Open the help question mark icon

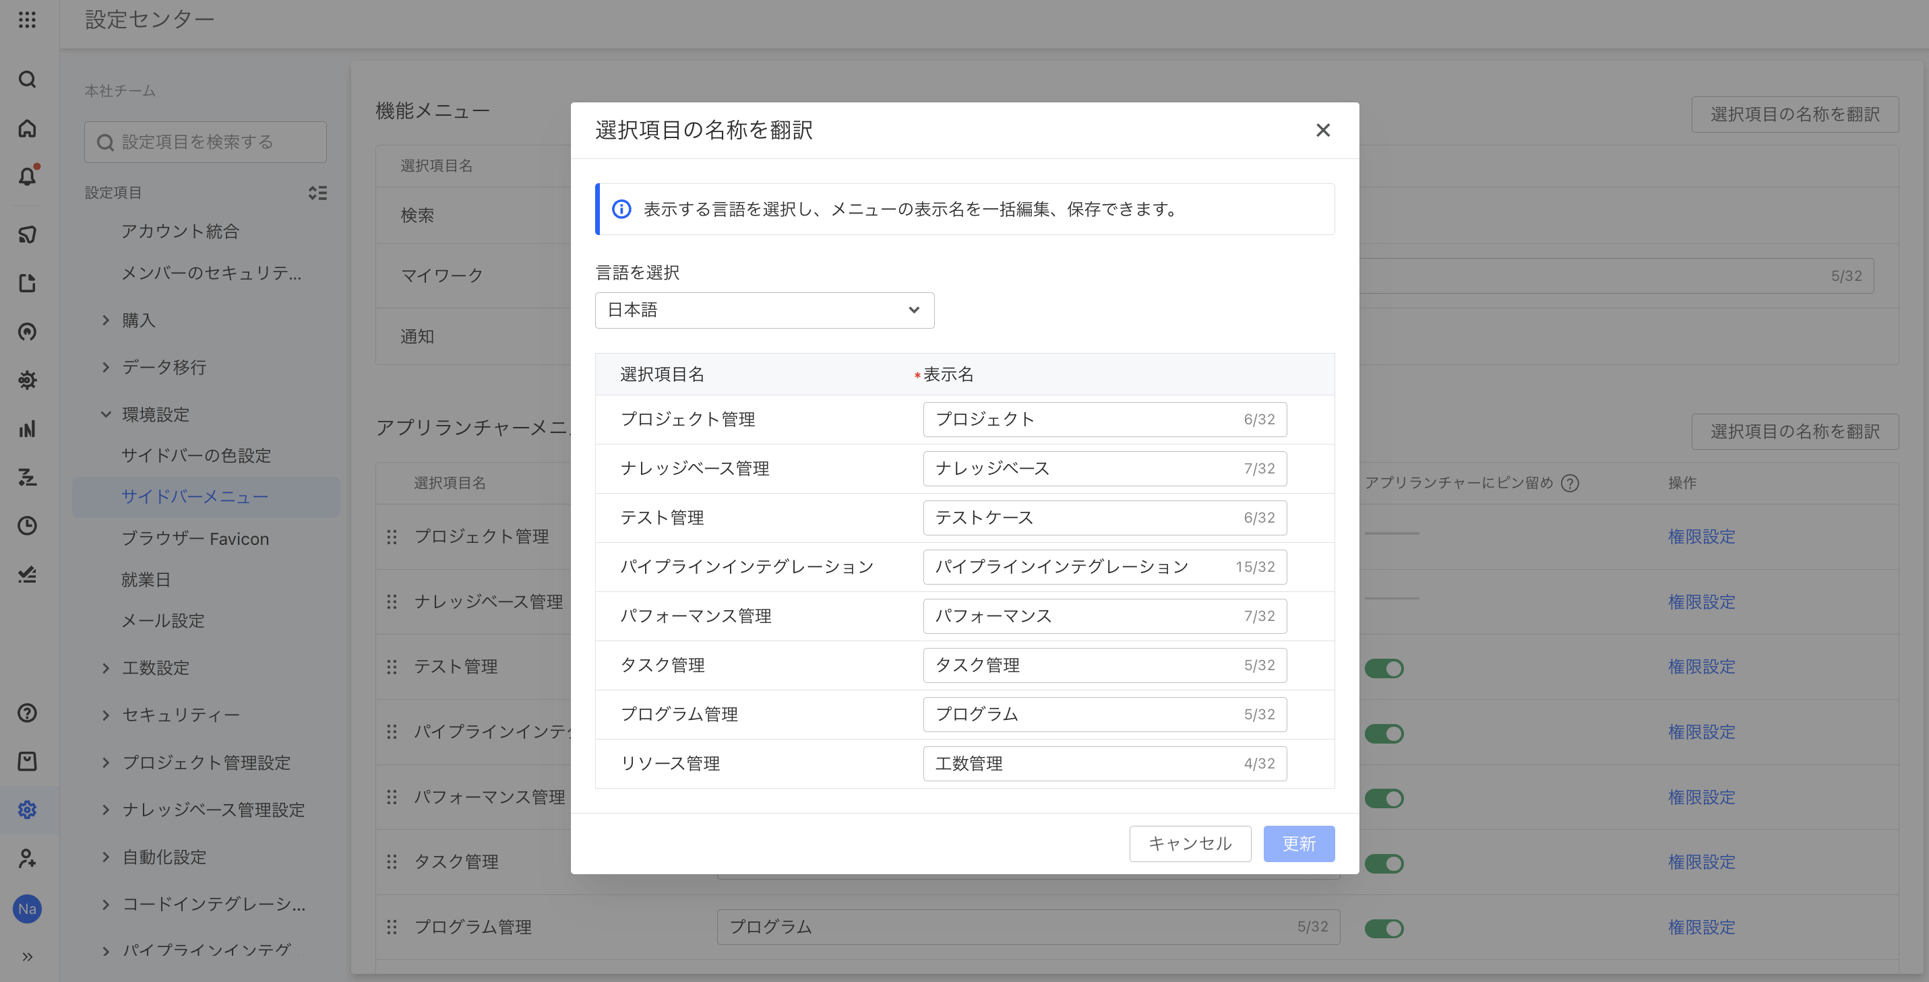27,713
